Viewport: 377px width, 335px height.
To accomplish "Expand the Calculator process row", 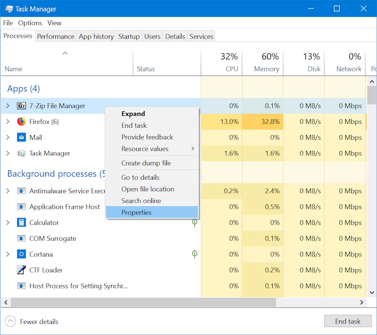I will 8,223.
